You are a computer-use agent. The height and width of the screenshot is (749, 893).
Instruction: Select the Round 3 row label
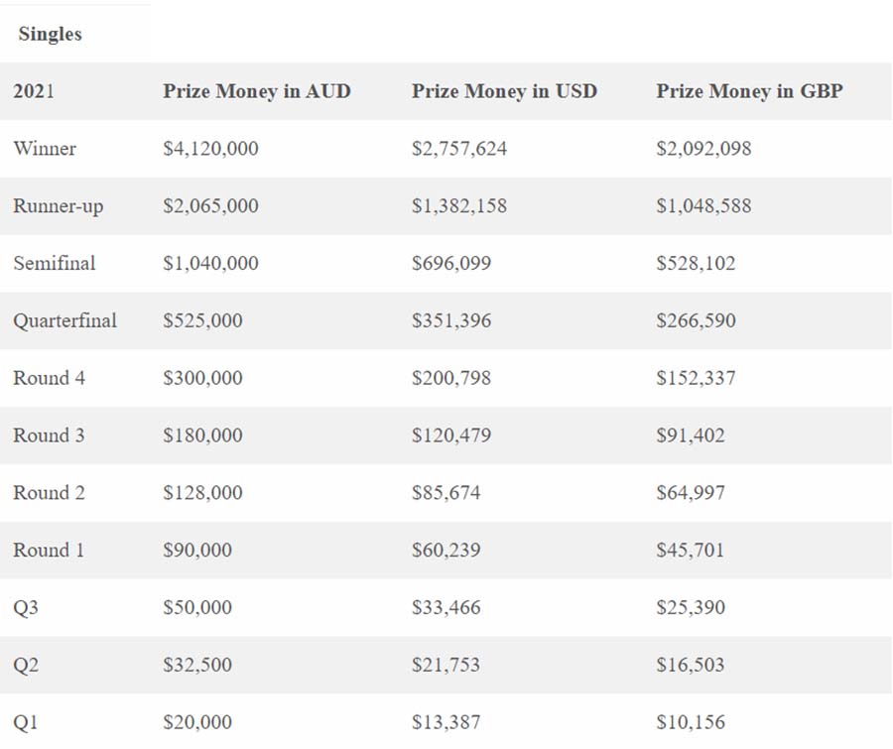pyautogui.click(x=49, y=436)
